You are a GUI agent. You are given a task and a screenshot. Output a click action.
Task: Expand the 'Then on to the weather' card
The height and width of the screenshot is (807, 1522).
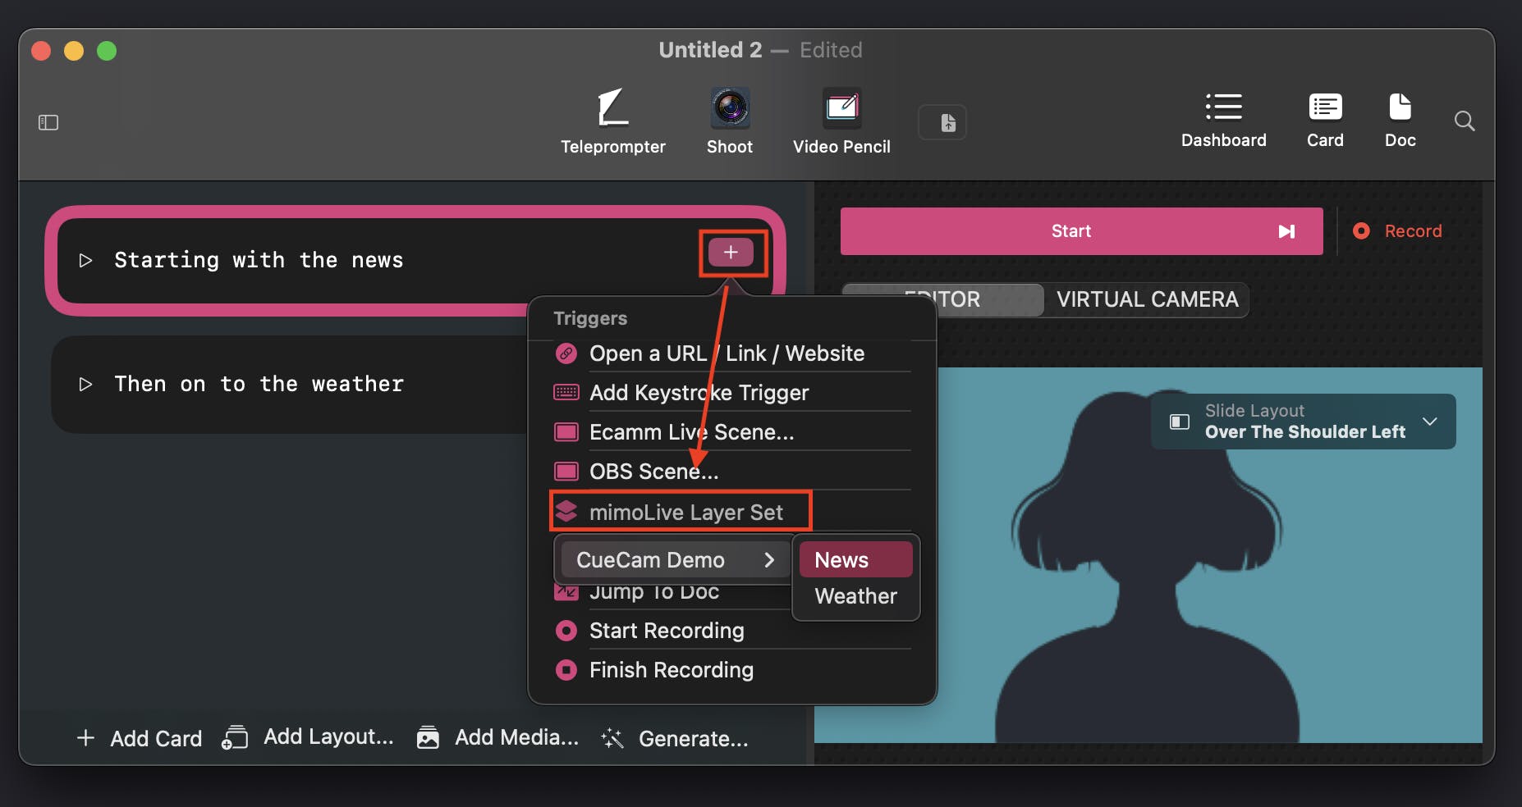point(85,385)
